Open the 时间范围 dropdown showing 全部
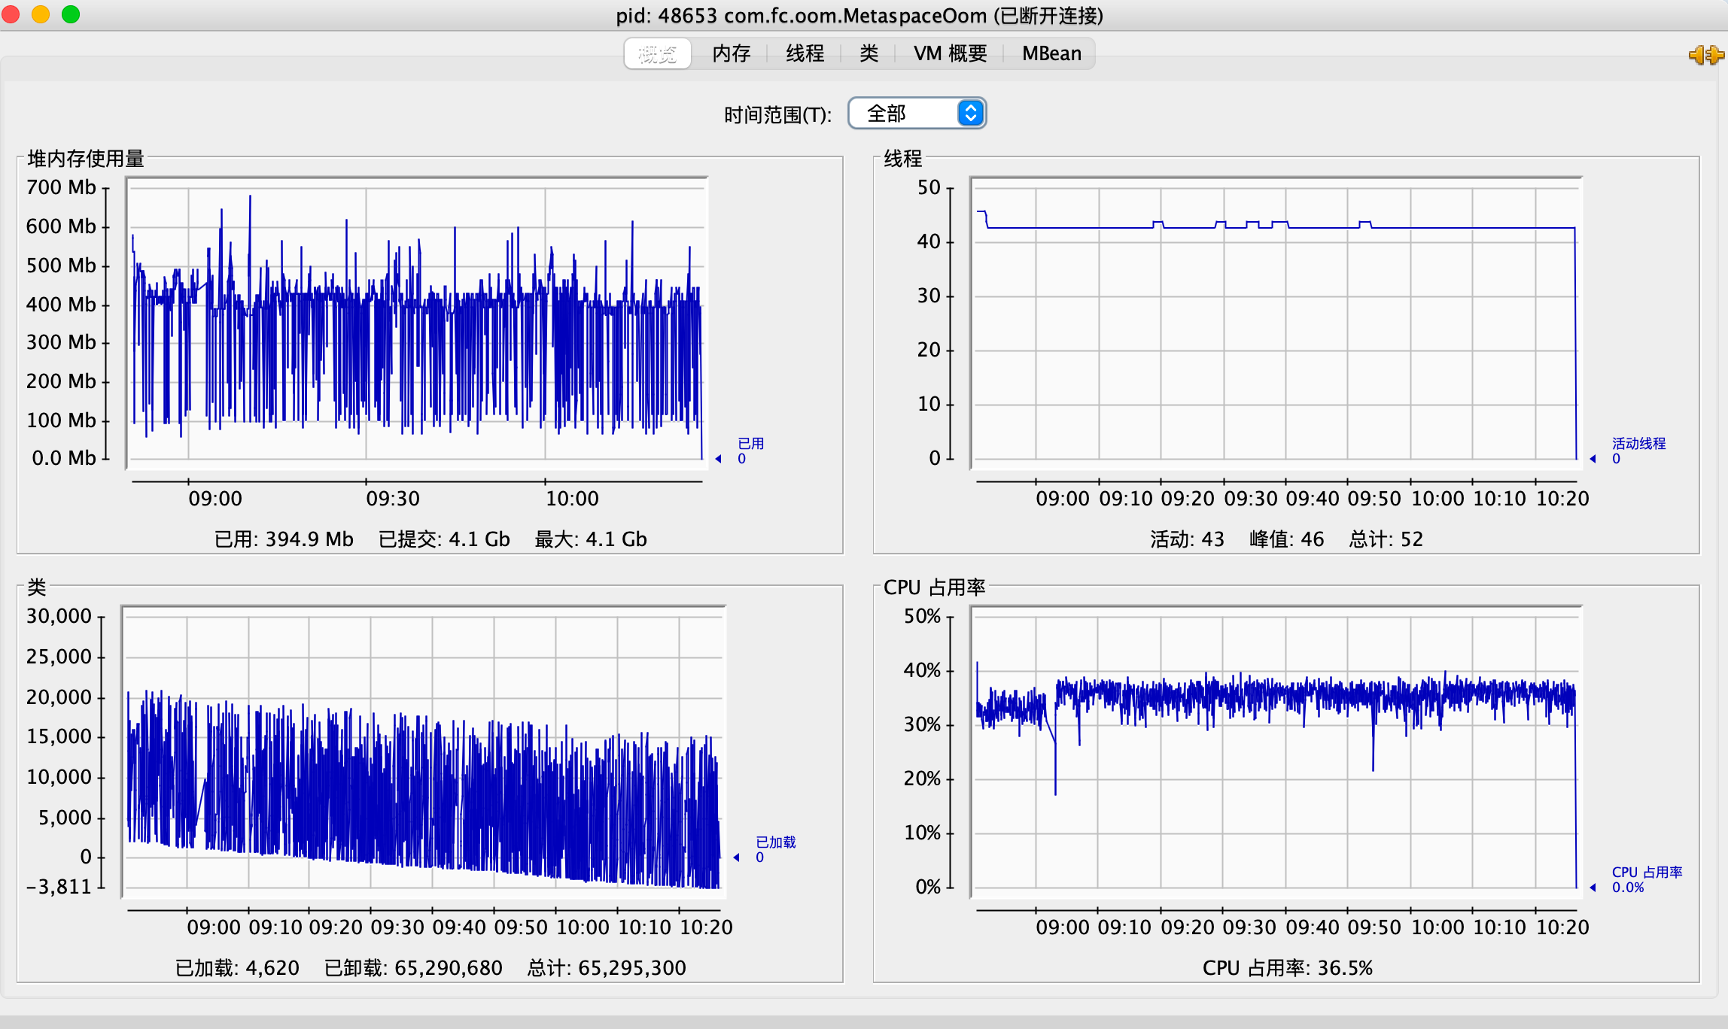 point(917,114)
